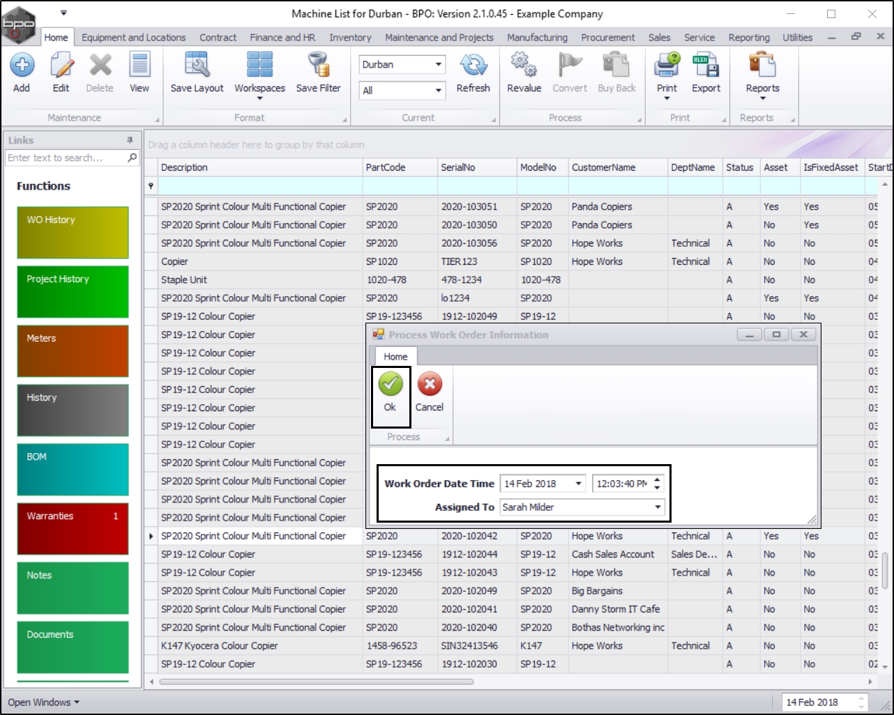Click the Refresh icon
The height and width of the screenshot is (715, 894).
click(473, 66)
